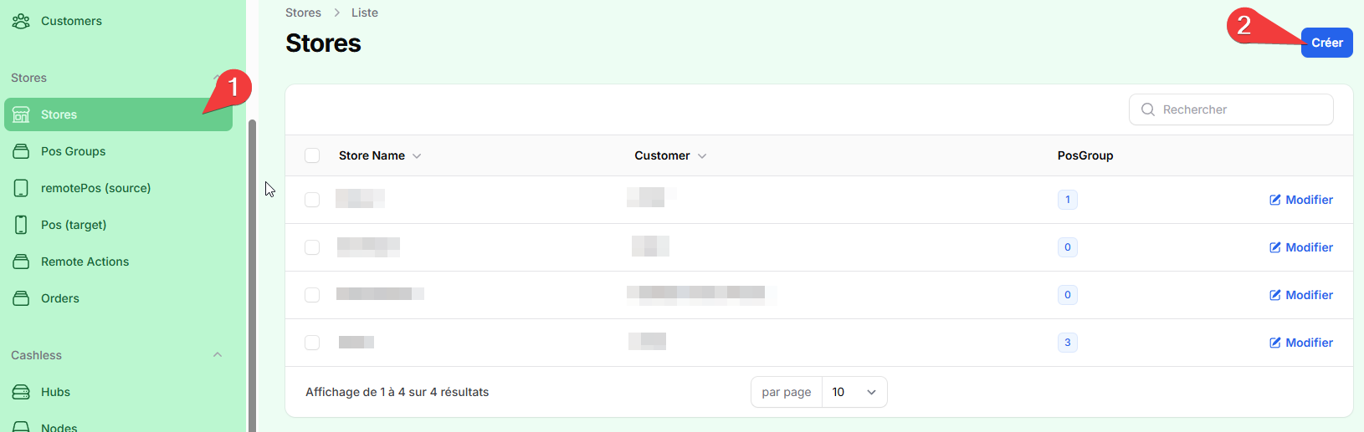Sort by Customer column chevron
This screenshot has height=432, width=1364.
(x=702, y=156)
